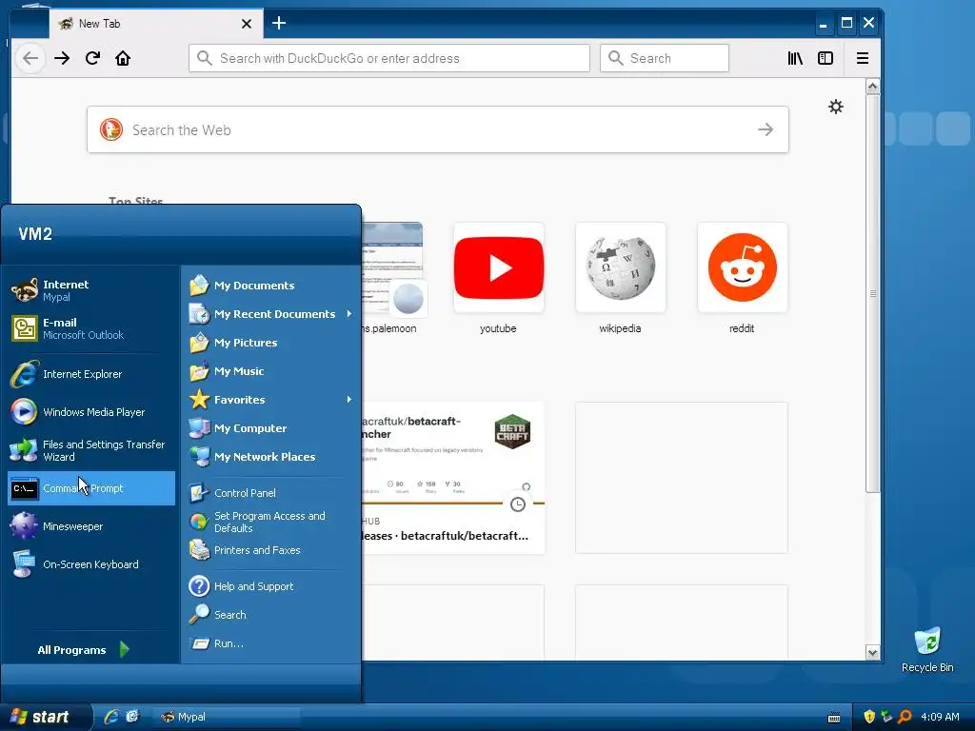The width and height of the screenshot is (975, 731).
Task: Open My Network Places
Action: click(270, 457)
